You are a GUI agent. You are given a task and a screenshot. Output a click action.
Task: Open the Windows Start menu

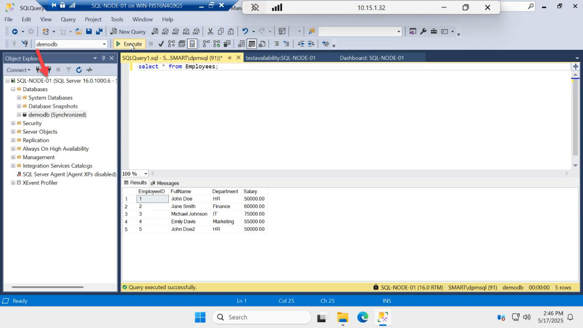(x=200, y=317)
